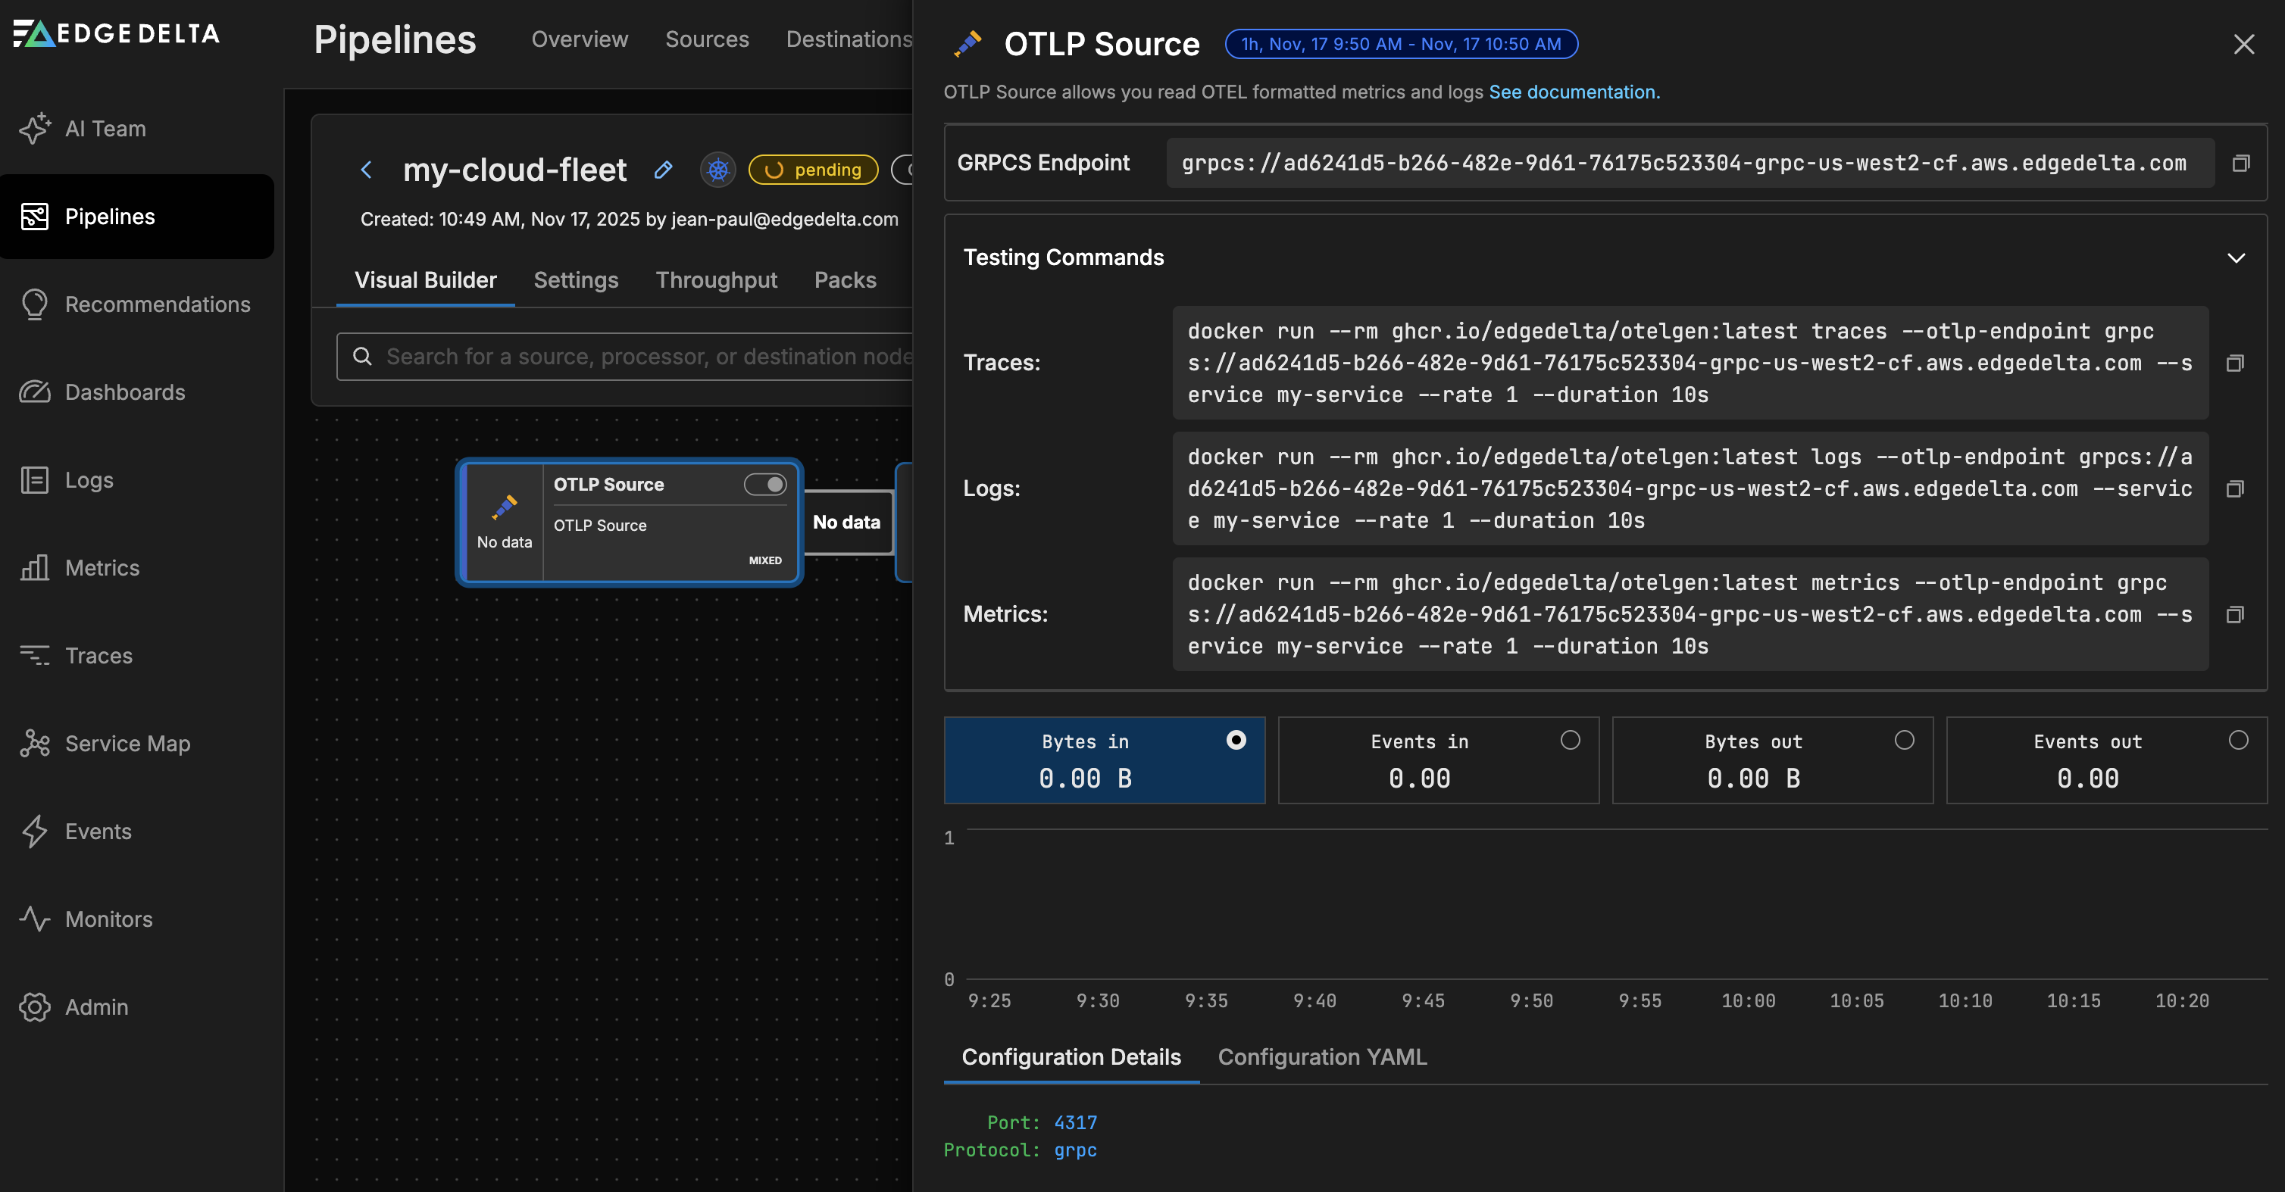2285x1192 pixels.
Task: Click the pencil icon to rename my-cloud-fleet
Action: (663, 170)
